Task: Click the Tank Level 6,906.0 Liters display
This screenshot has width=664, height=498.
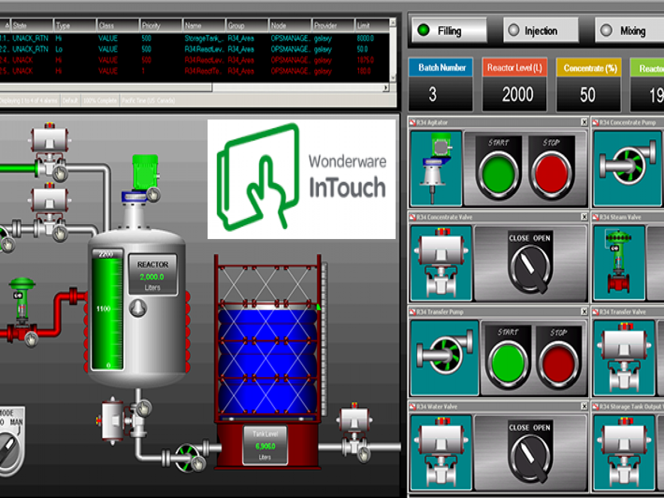Action: 264,445
